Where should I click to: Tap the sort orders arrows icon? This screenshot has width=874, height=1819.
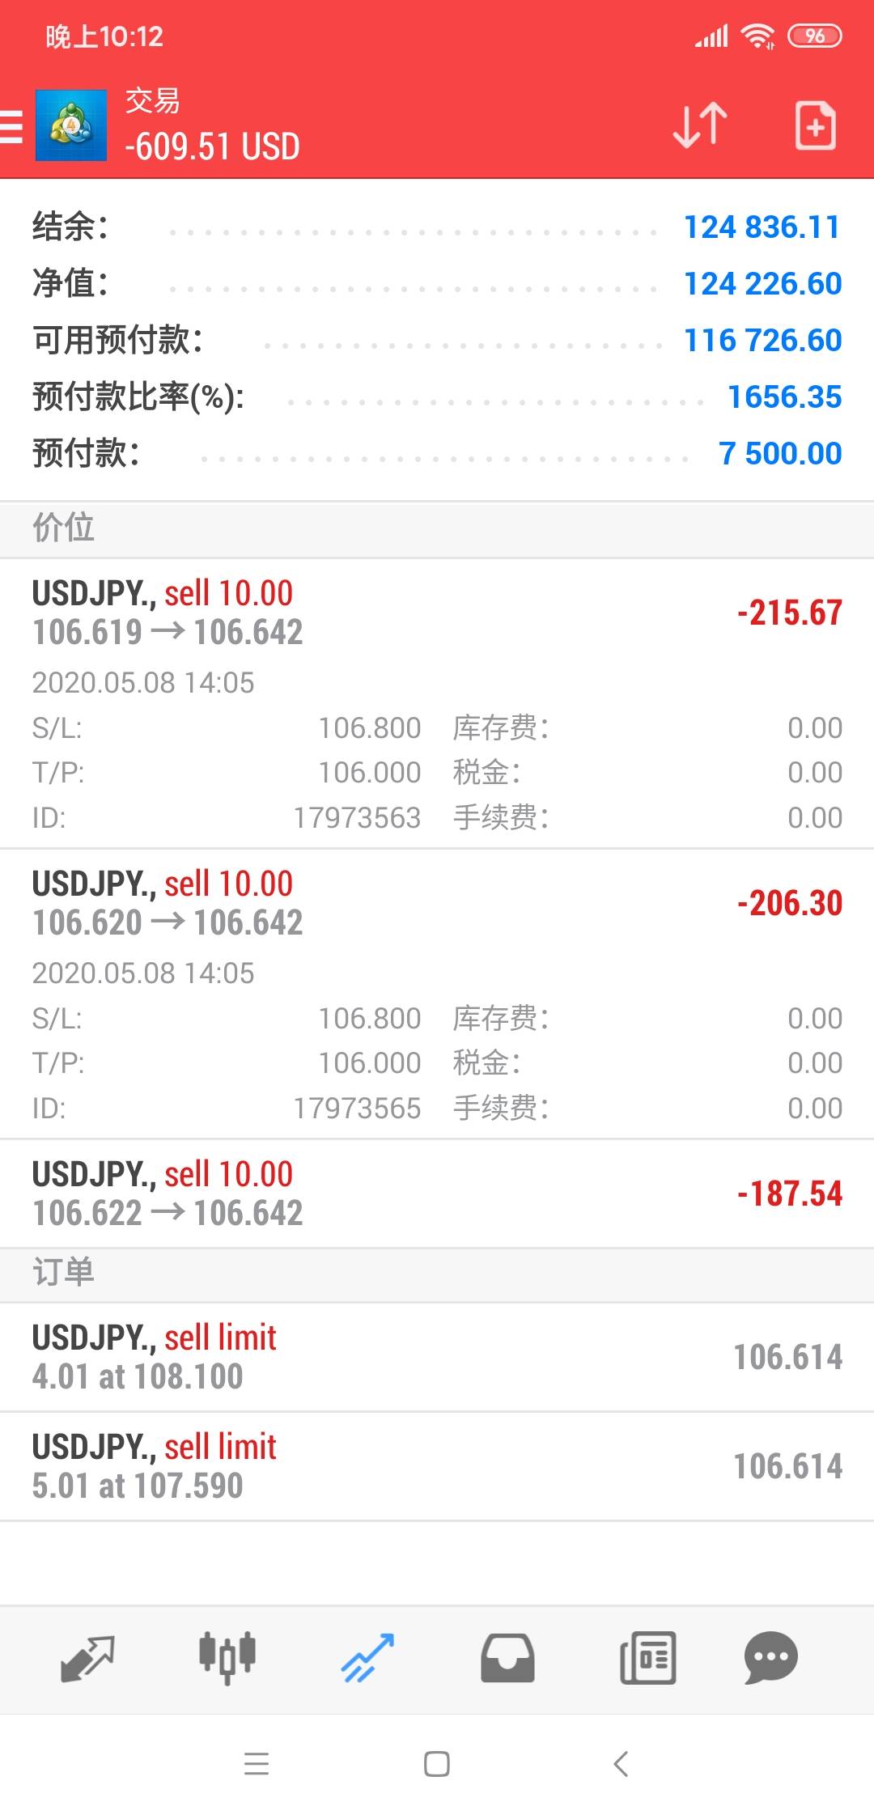pyautogui.click(x=700, y=125)
